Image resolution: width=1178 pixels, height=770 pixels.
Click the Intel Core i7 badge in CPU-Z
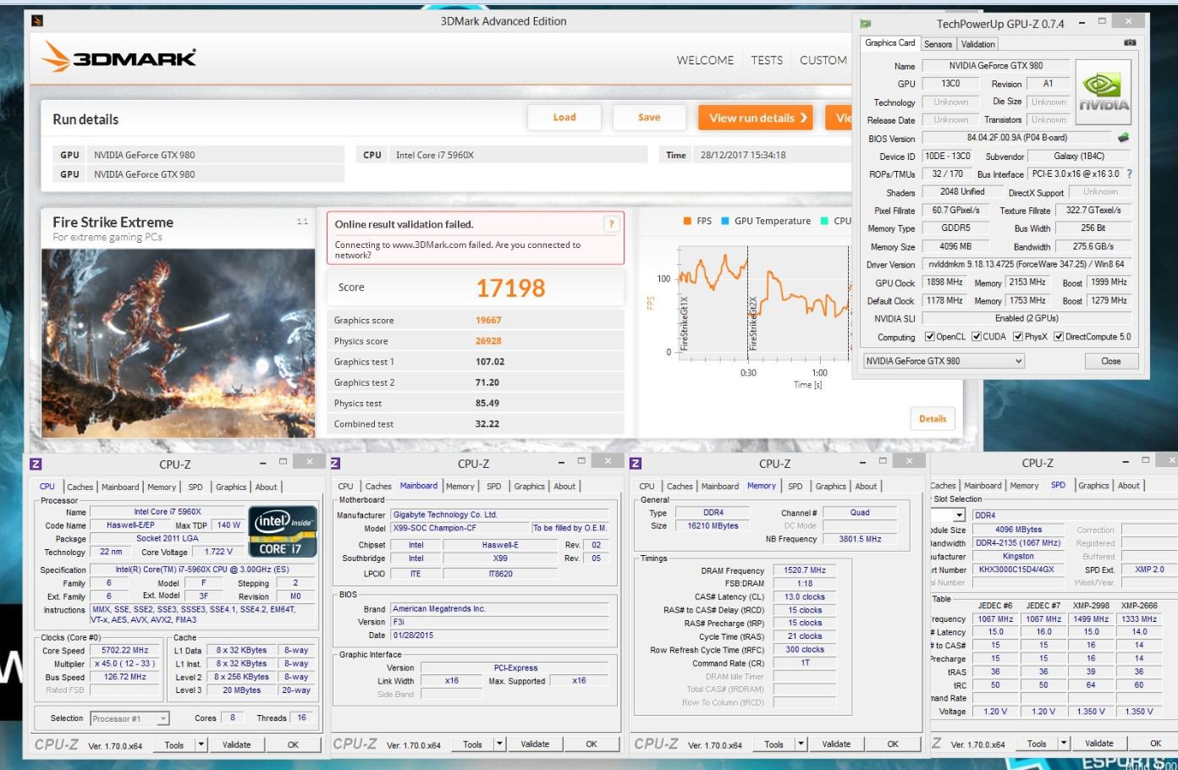(282, 531)
